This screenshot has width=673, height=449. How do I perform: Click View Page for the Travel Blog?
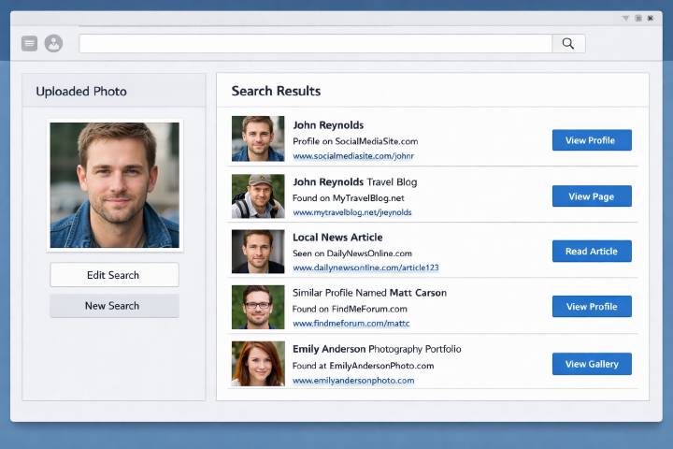pos(592,196)
